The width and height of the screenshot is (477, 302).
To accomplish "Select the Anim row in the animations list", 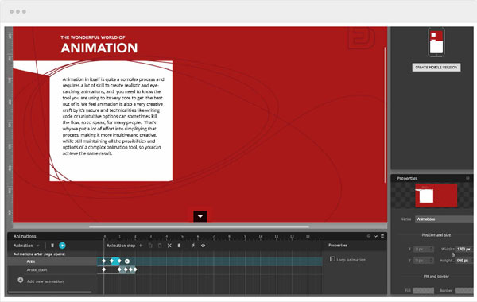I will tap(52, 261).
